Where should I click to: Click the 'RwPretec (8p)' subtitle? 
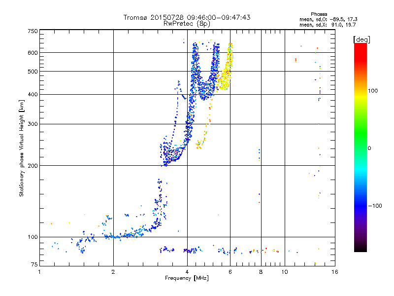click(187, 24)
